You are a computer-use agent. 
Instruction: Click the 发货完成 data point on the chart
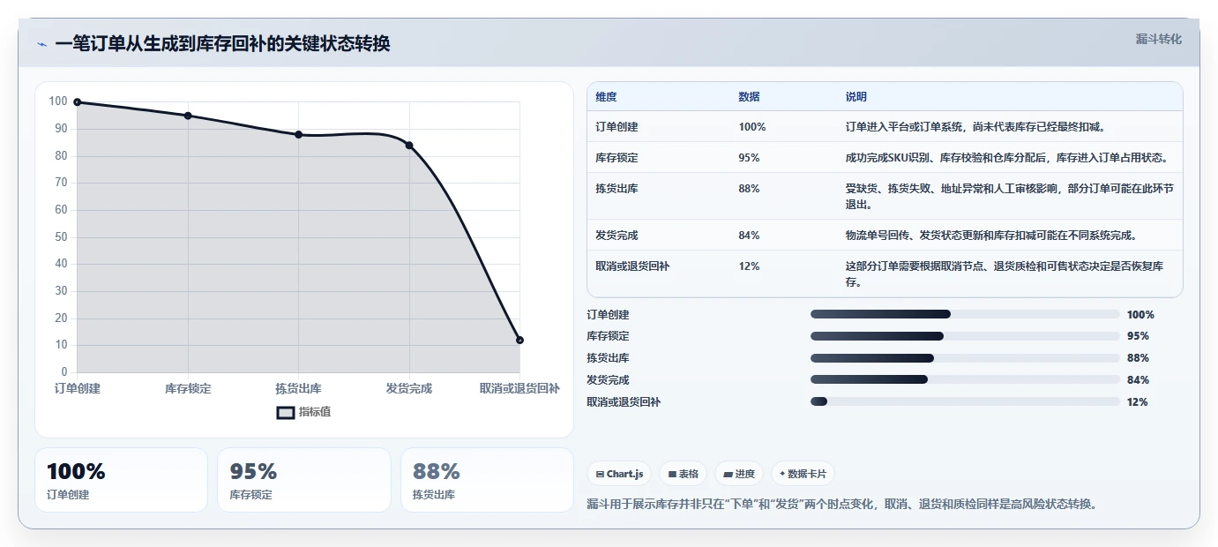(x=409, y=146)
